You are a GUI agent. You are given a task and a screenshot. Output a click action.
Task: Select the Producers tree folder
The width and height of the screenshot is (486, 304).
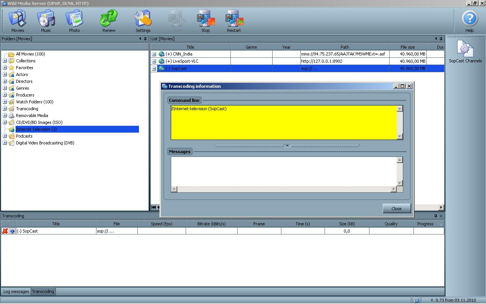tap(25, 95)
